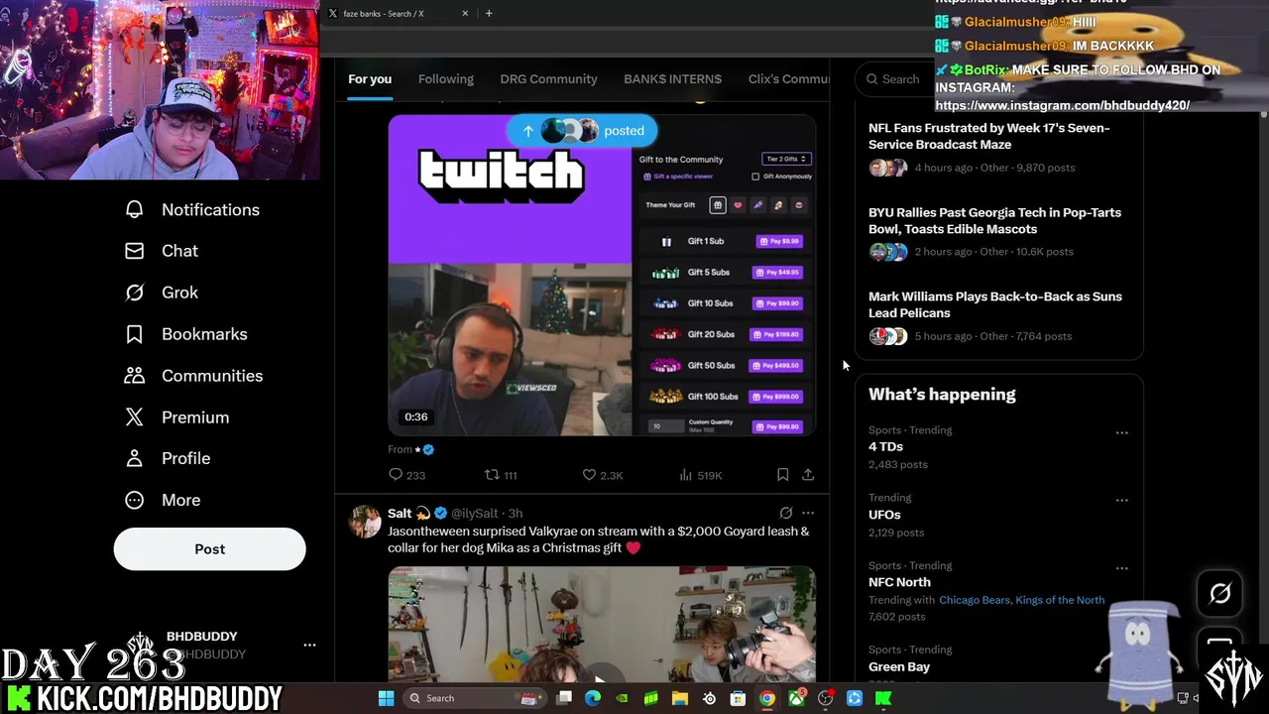Screen dimensions: 1269x714
Task: Open the Premium page
Action: [x=176, y=417]
